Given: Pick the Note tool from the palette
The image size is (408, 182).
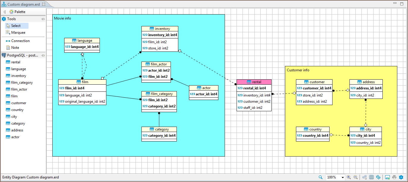Looking at the screenshot, I should [x=16, y=47].
